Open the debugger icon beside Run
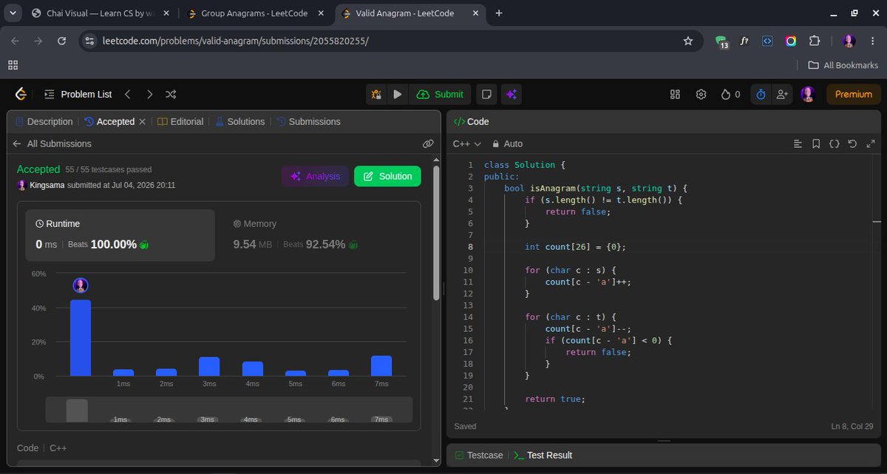This screenshot has height=474, width=887. pyautogui.click(x=377, y=94)
